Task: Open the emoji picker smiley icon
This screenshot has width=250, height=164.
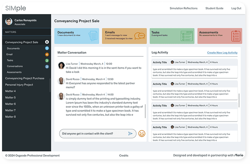Action: (142, 134)
